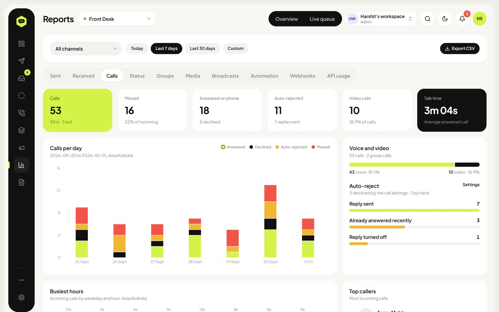The width and height of the screenshot is (499, 312).
Task: Toggle dark mode moon icon
Action: 445,19
